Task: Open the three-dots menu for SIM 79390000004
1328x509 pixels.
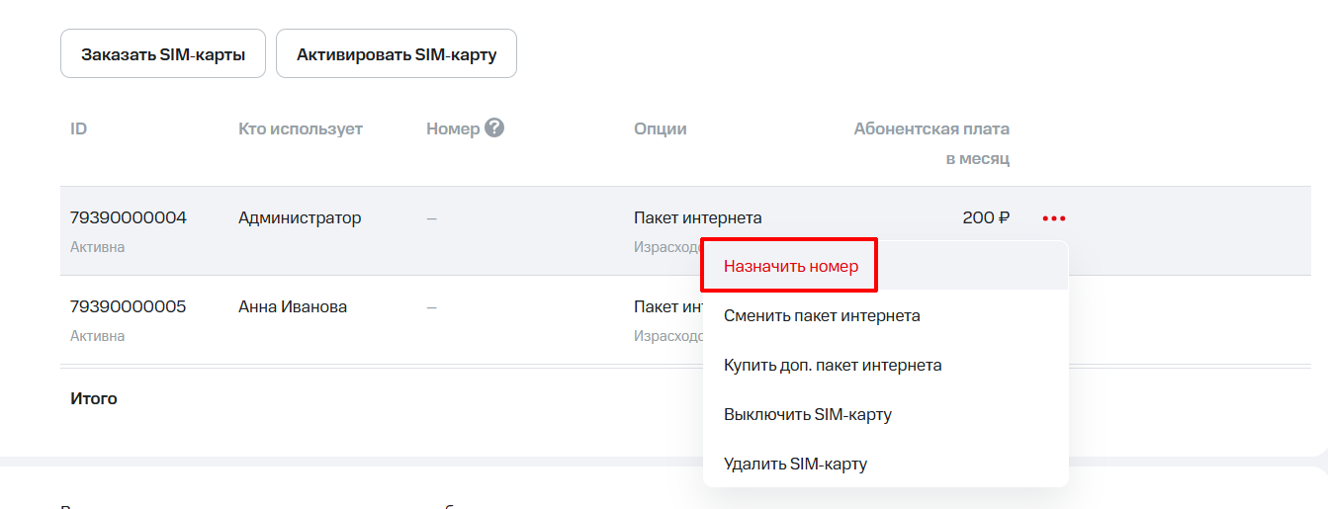Action: click(x=1053, y=218)
